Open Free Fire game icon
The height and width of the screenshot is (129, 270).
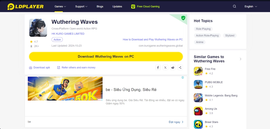pyautogui.click(x=198, y=71)
